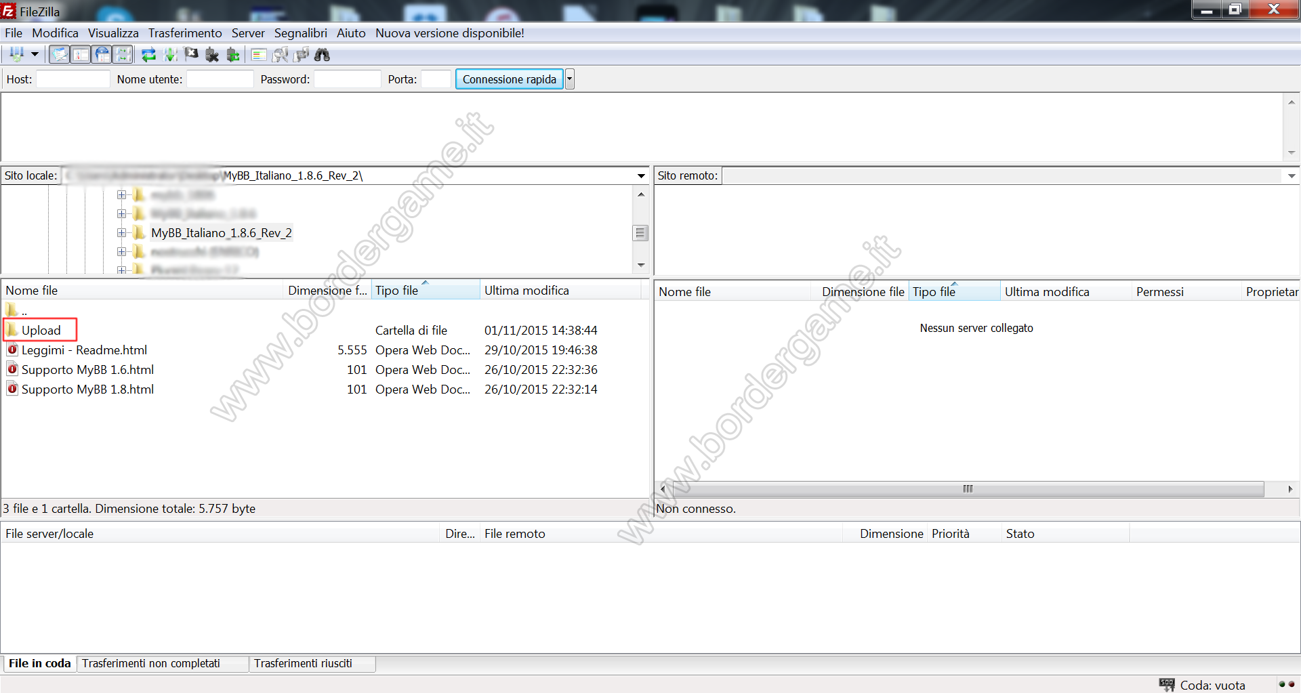This screenshot has height=693, width=1301.
Task: Refresh file and folder lists
Action: pyautogui.click(x=148, y=55)
